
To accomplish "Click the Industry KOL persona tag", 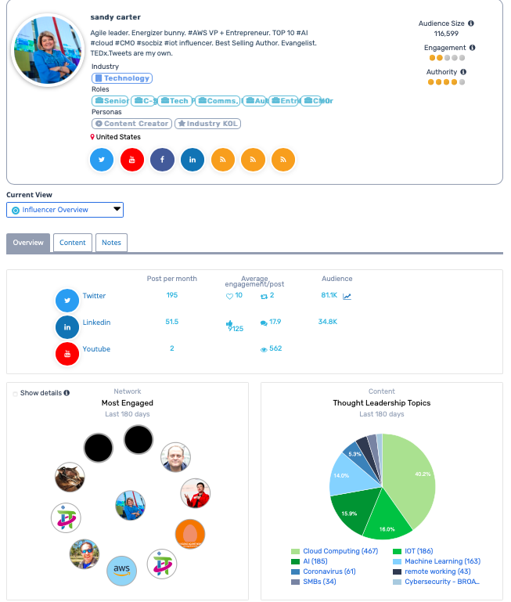I will [x=207, y=124].
